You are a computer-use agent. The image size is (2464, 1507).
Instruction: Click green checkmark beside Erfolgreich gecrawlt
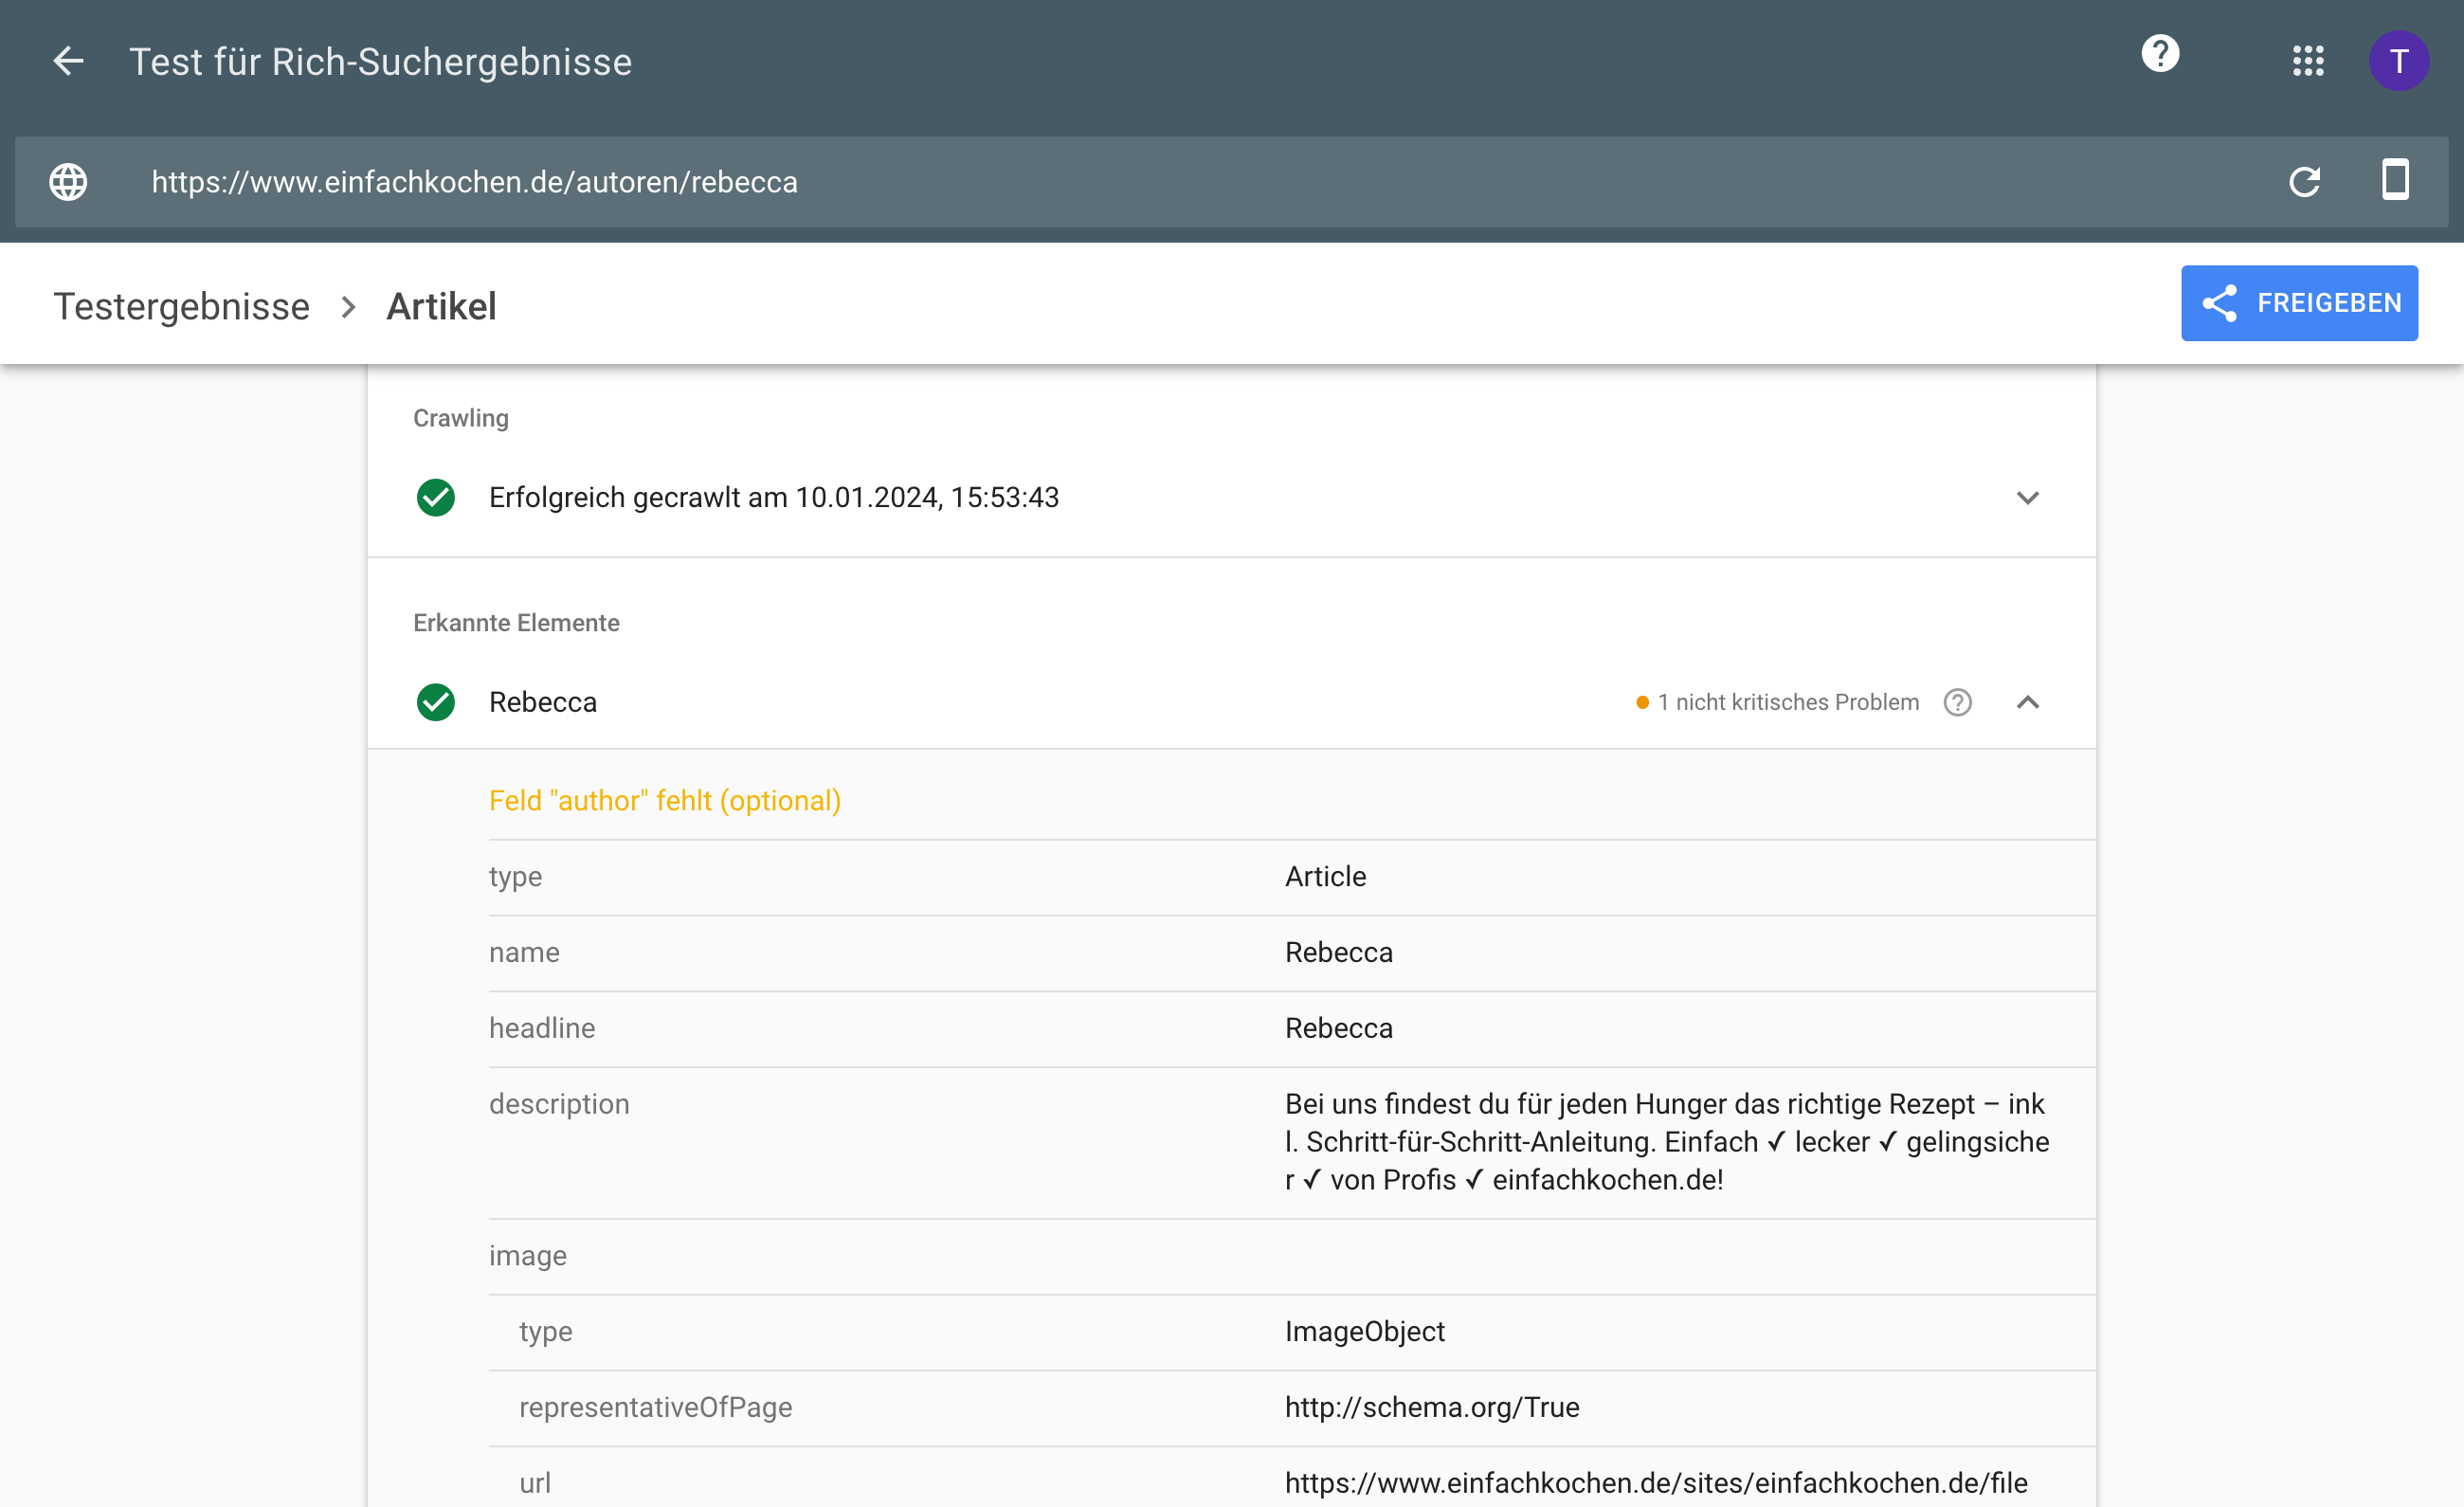[436, 497]
